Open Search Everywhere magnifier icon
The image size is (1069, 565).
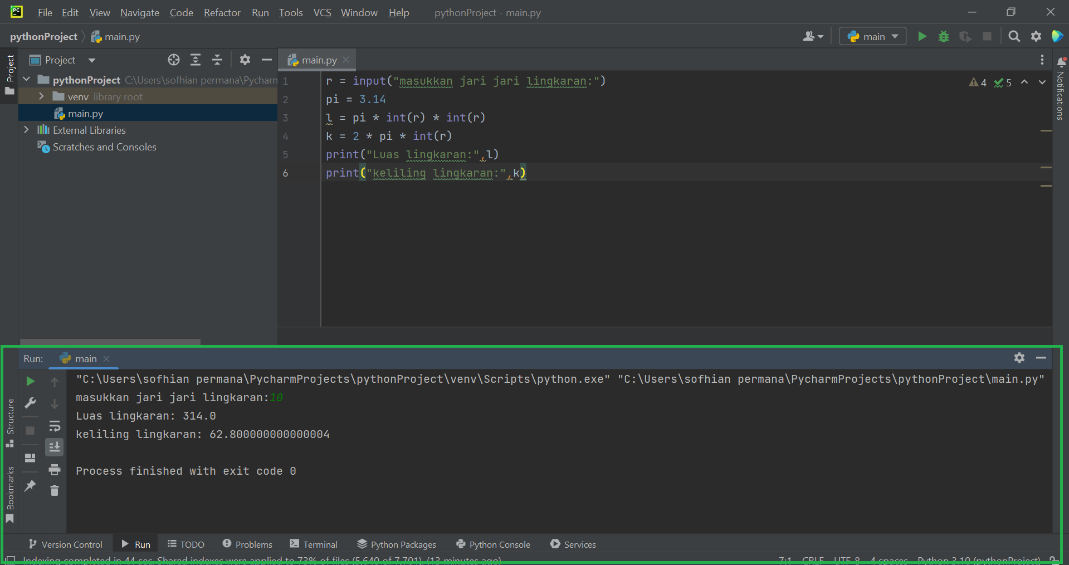1014,36
